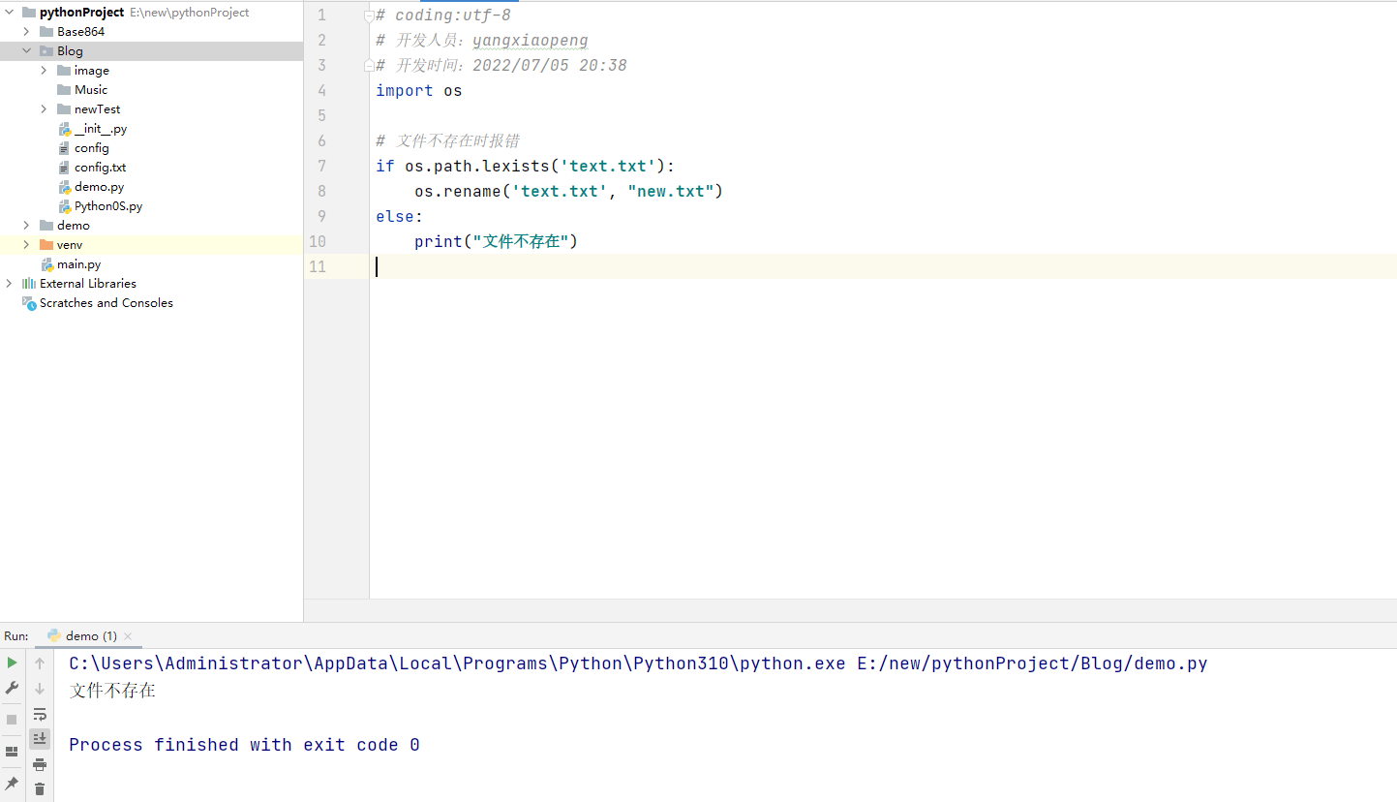The height and width of the screenshot is (802, 1397).
Task: Click line number 7 in the gutter
Action: (x=321, y=167)
